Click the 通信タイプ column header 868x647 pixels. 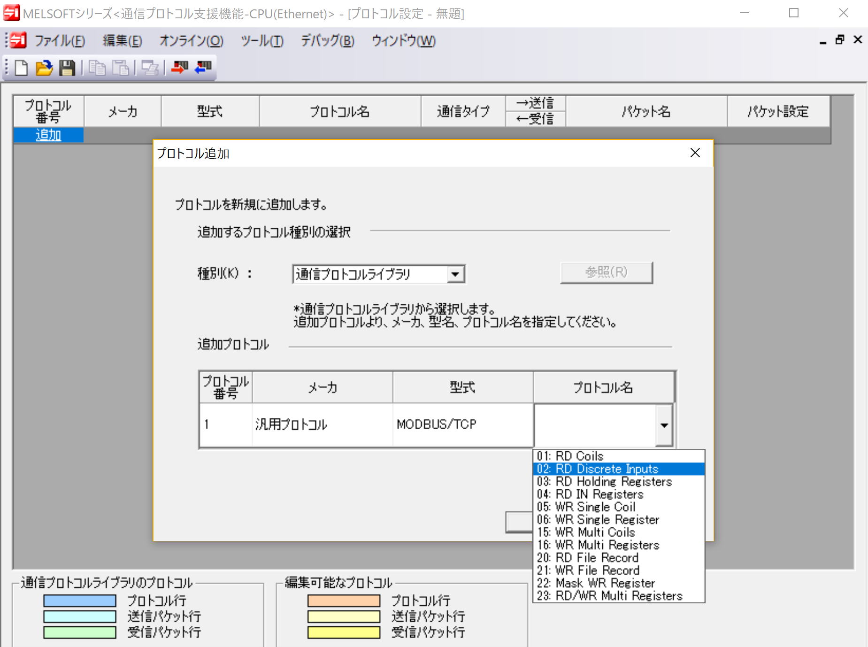[x=463, y=111]
